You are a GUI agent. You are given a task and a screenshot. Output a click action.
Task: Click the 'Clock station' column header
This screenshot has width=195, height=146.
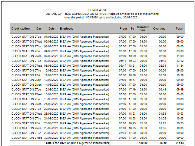[21, 29]
